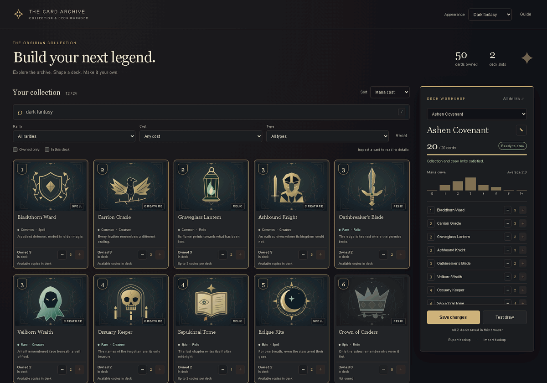
Task: Remove Veilborn Wraith in the deck list
Action: (x=507, y=277)
